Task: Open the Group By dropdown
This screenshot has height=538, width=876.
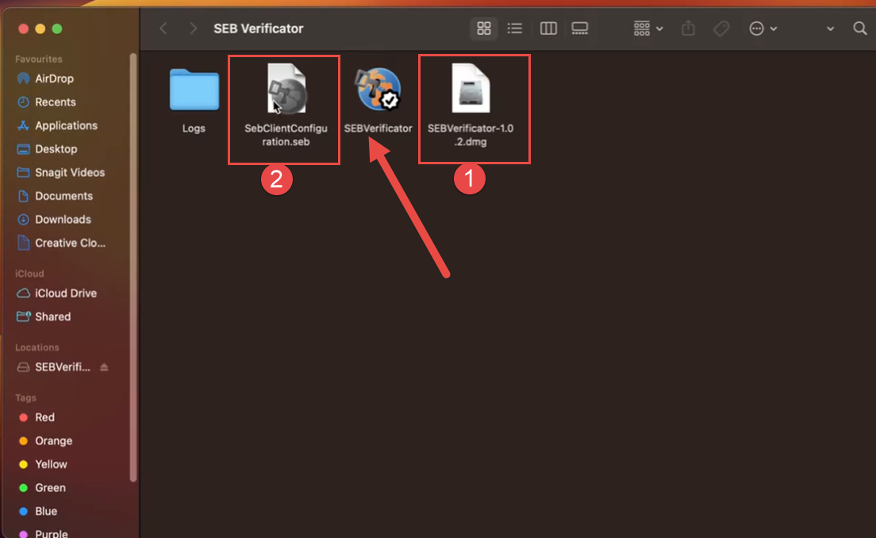Action: pyautogui.click(x=648, y=29)
